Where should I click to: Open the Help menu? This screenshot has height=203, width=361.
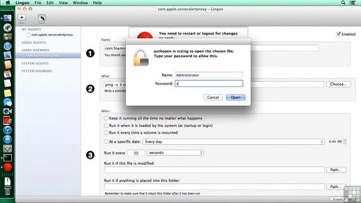click(97, 3)
